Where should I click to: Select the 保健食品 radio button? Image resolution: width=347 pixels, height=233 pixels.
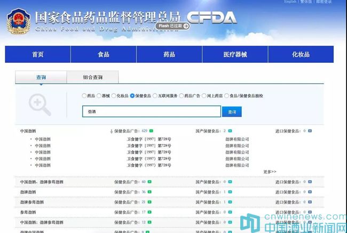tap(132, 96)
